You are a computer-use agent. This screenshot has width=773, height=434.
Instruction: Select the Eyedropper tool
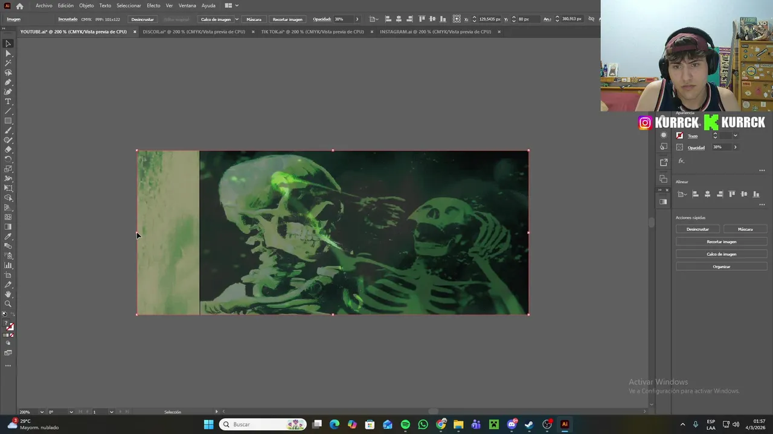coord(8,236)
